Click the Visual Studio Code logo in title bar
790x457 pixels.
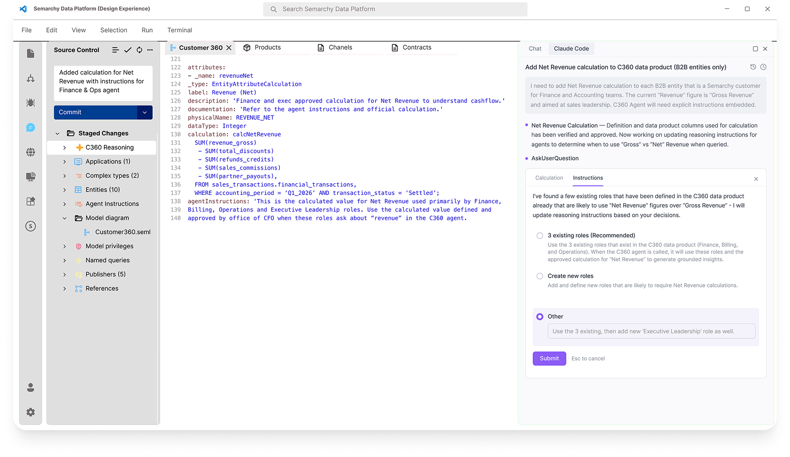click(x=23, y=9)
